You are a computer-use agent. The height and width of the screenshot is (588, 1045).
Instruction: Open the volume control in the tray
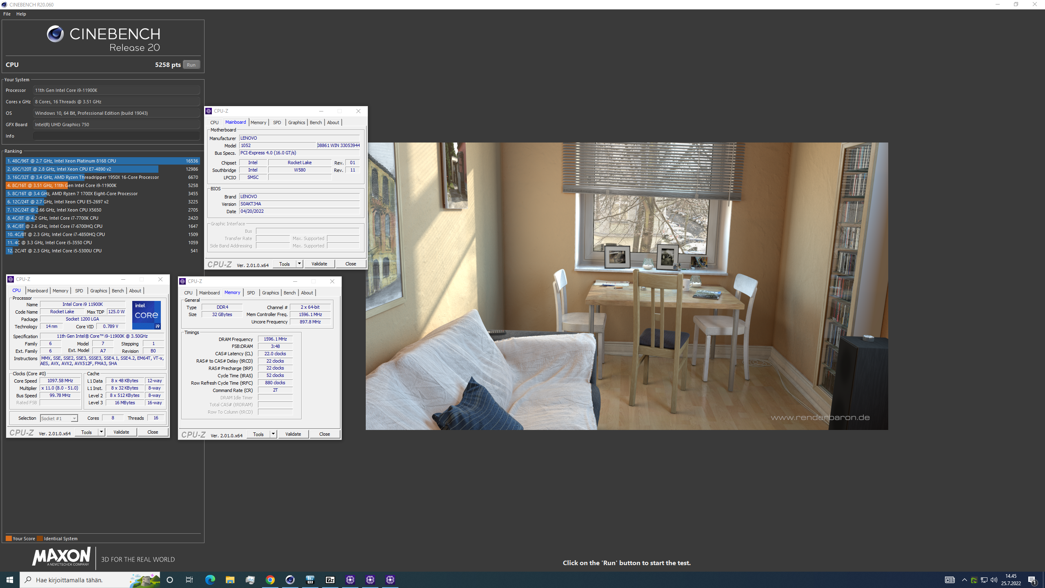click(994, 580)
